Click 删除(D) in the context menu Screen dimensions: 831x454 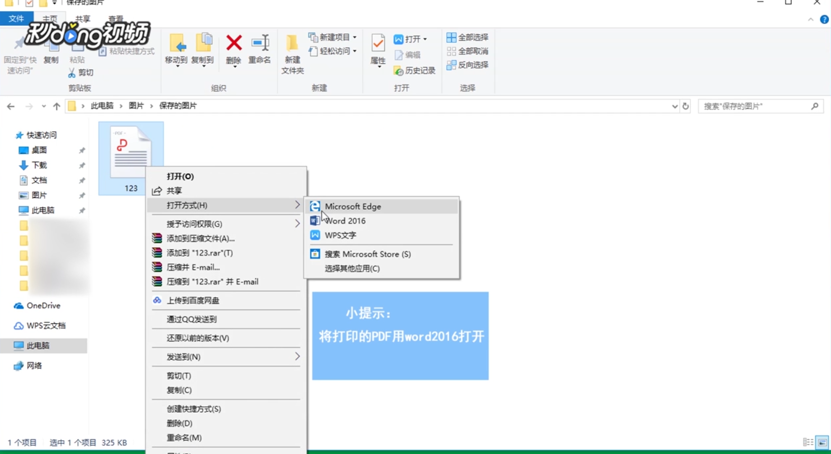[226, 423]
